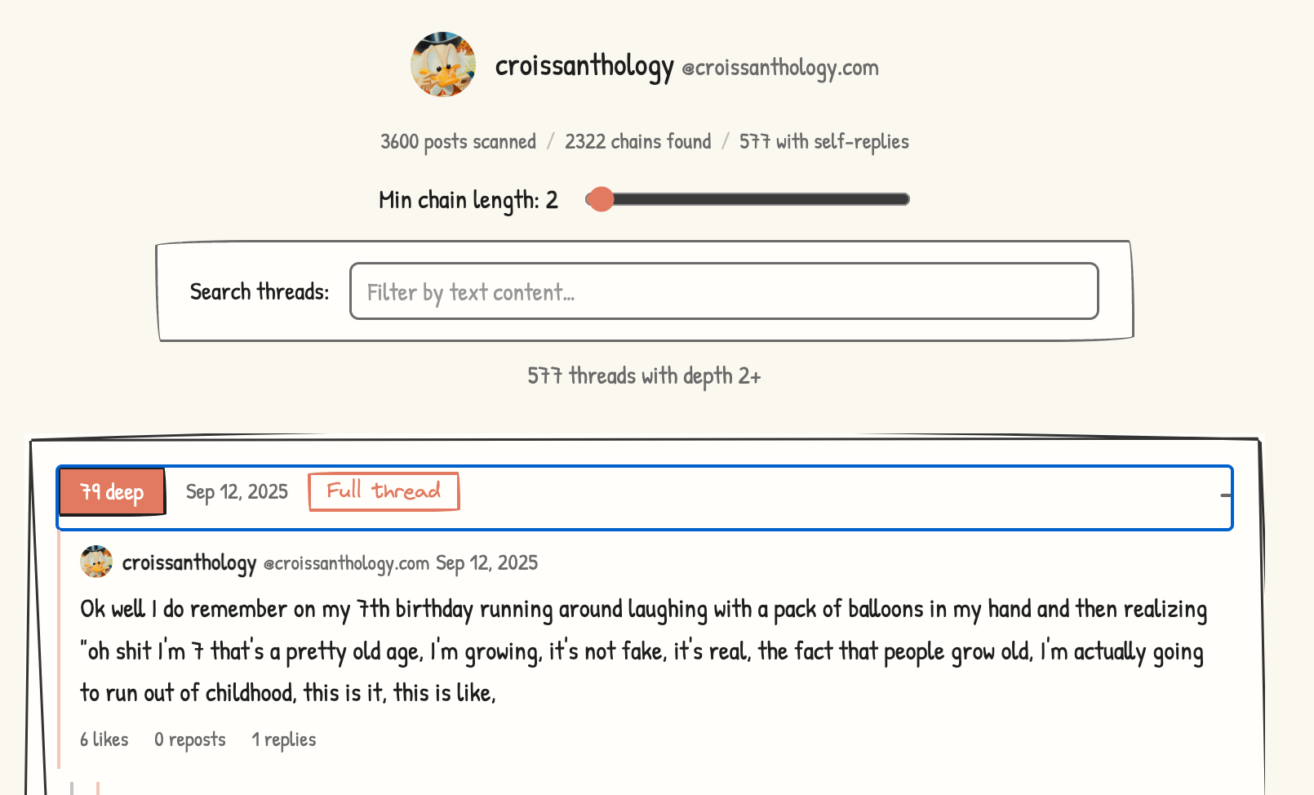Click the "3600 posts scanned" stat

coord(458,142)
